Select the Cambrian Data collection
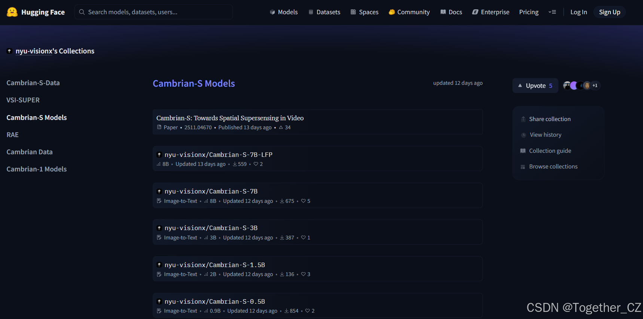643x319 pixels. tap(30, 152)
